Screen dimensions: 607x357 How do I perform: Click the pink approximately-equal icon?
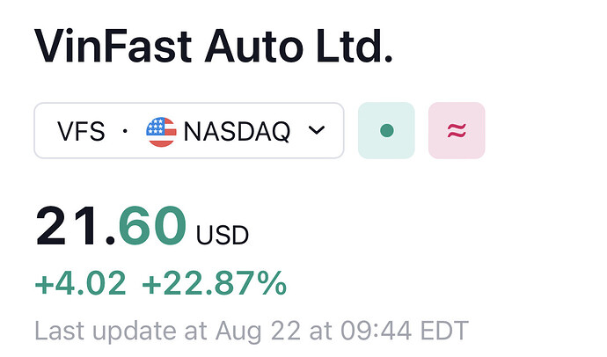[457, 131]
